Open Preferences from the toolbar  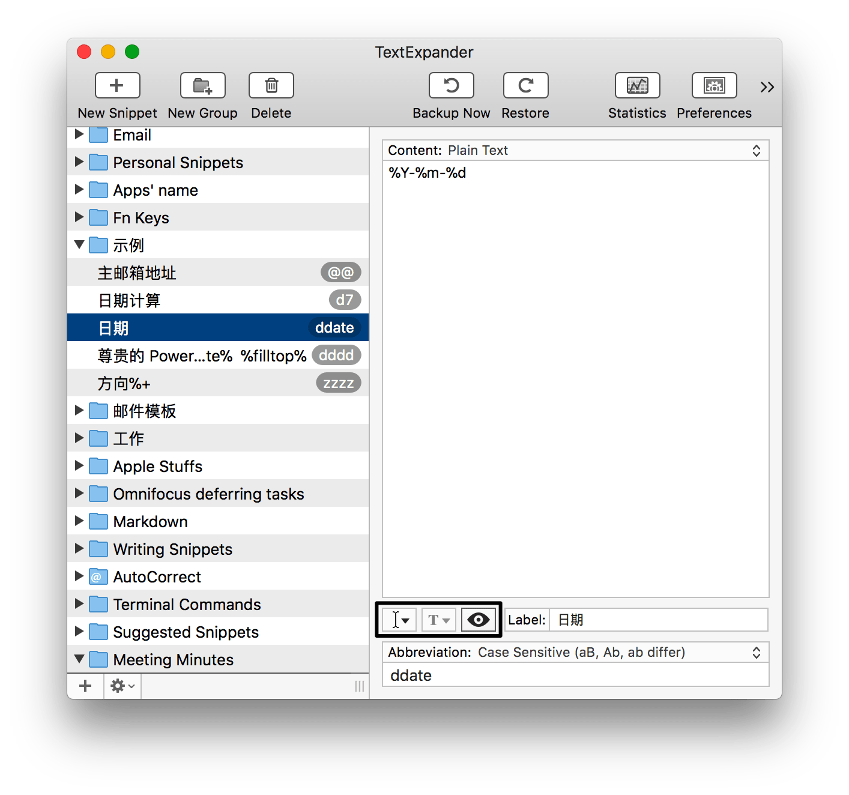[714, 85]
